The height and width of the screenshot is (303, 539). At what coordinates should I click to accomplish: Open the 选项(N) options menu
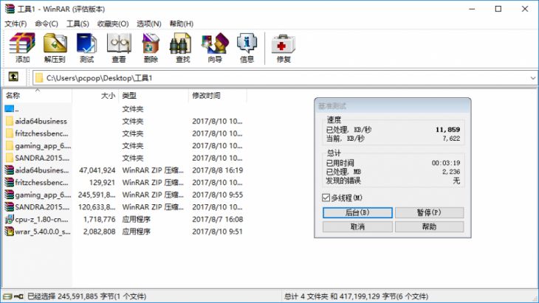coord(149,24)
